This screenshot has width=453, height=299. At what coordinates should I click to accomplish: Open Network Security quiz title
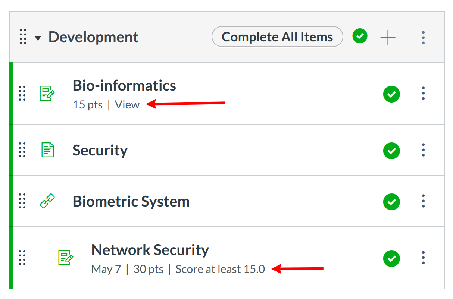[150, 250]
